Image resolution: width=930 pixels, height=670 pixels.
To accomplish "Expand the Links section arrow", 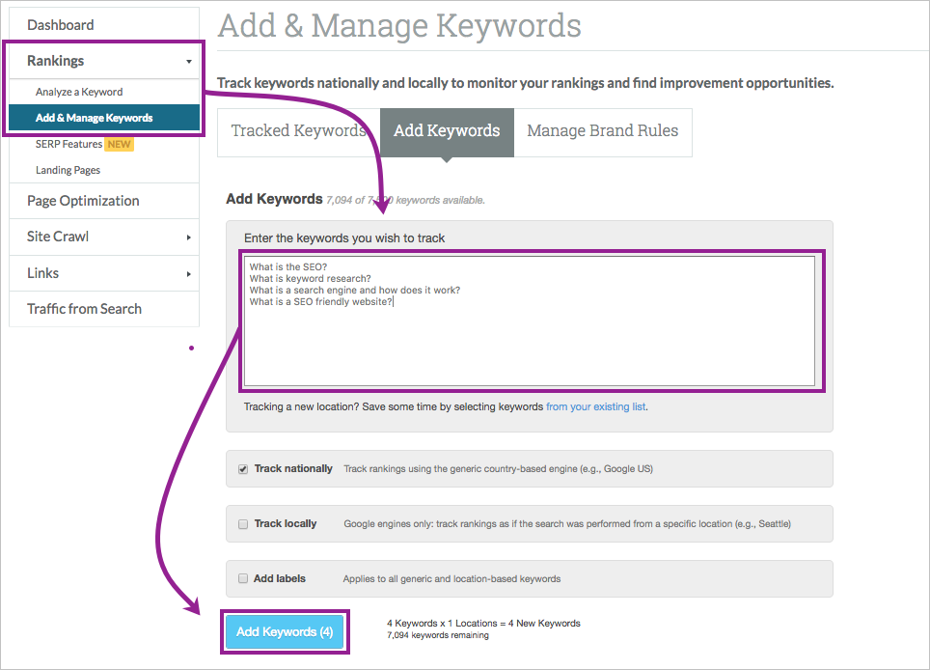I will click(x=189, y=274).
